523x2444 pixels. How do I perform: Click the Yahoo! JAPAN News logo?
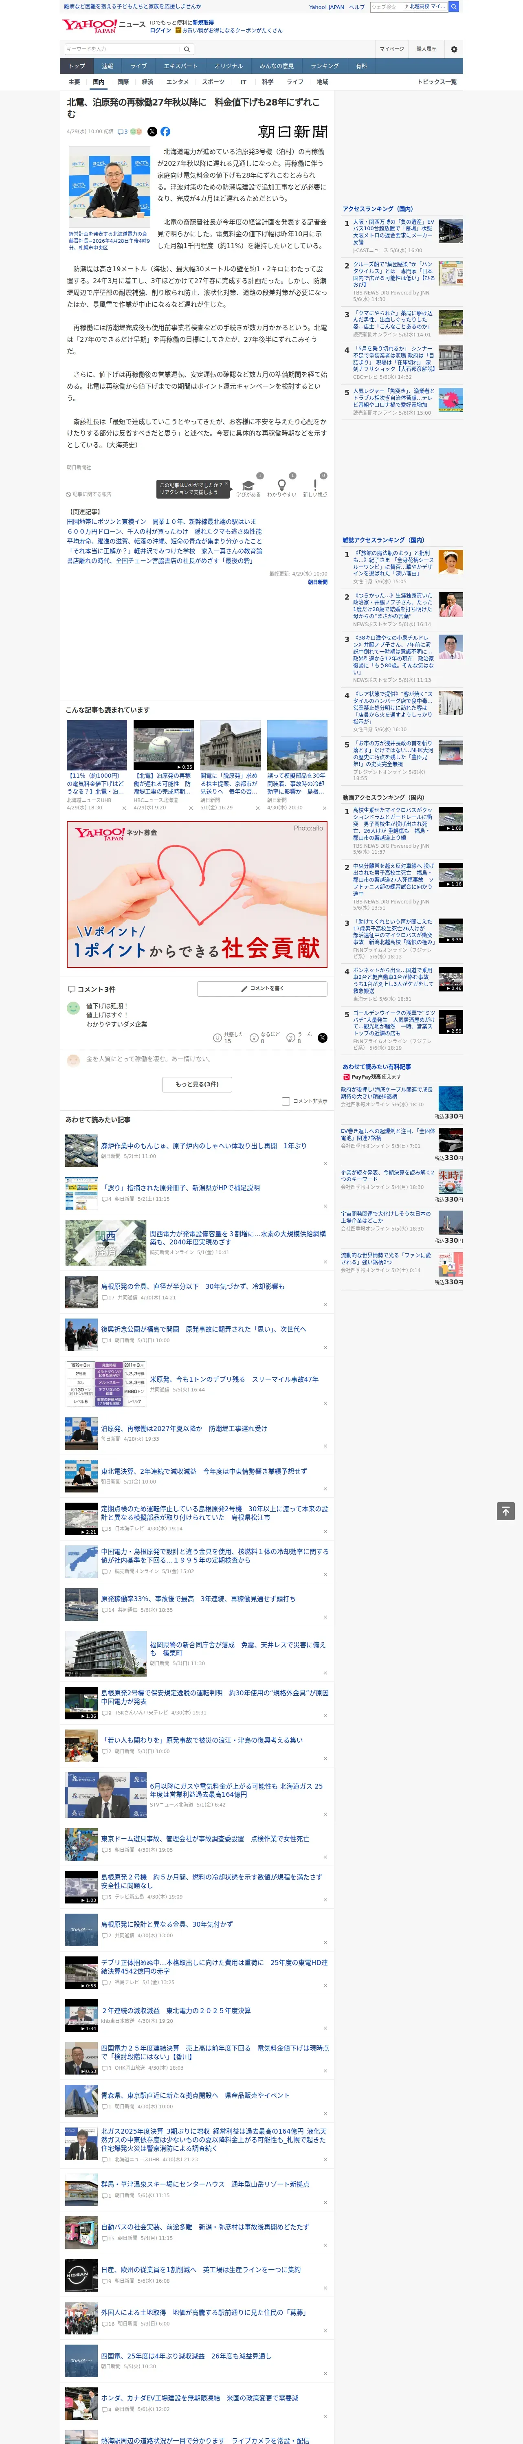[103, 26]
